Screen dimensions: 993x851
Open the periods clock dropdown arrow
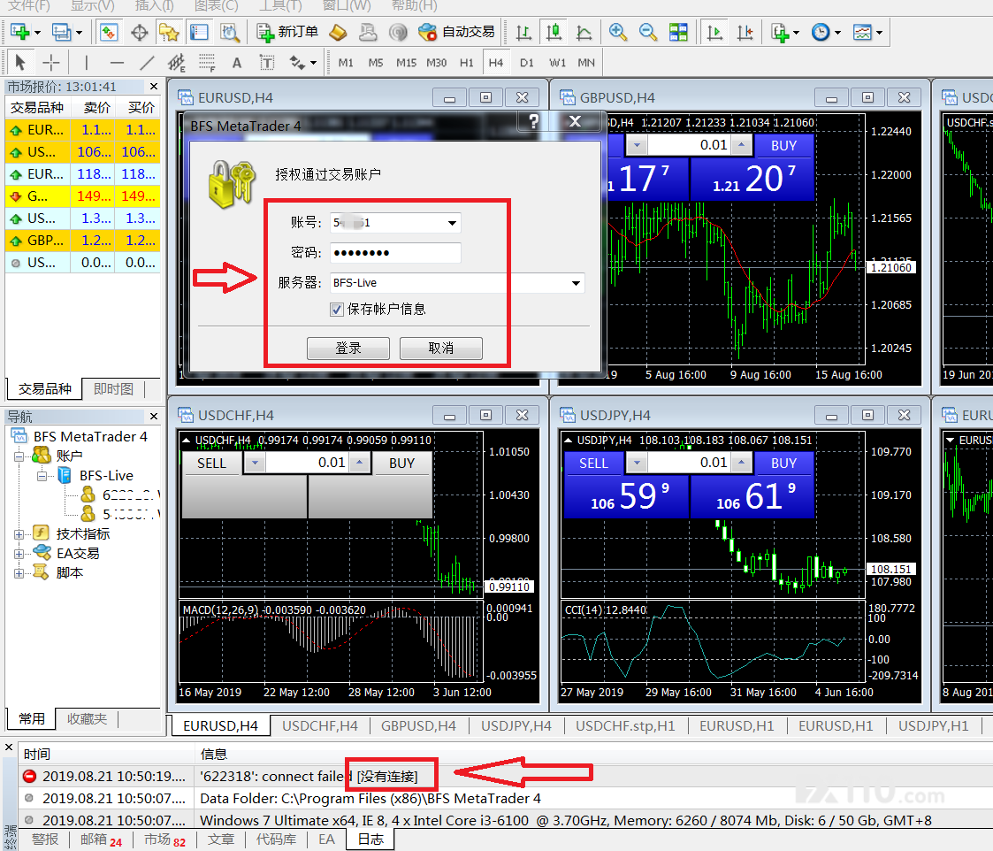[x=837, y=33]
